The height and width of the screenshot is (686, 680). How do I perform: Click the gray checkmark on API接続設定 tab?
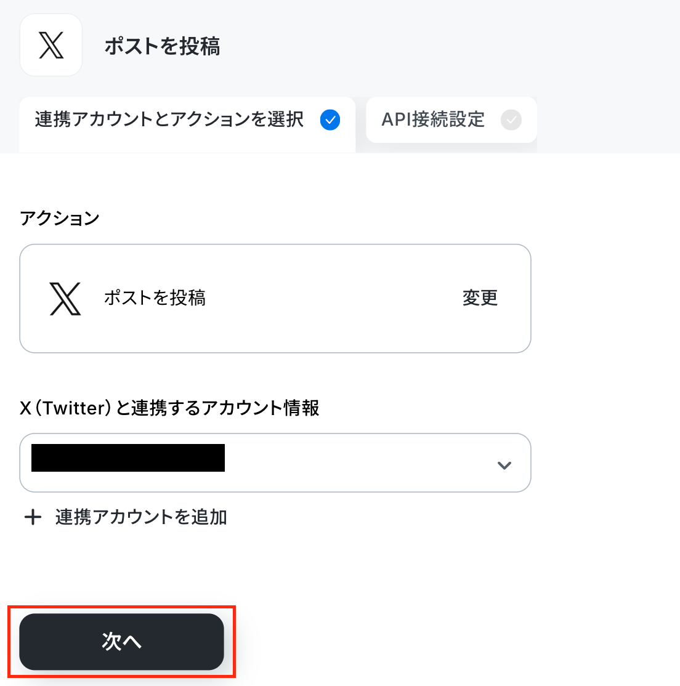click(x=511, y=120)
